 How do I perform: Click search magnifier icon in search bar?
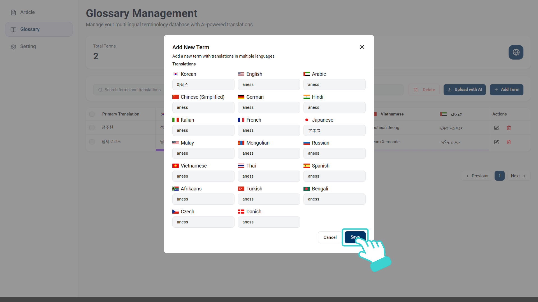(x=100, y=90)
